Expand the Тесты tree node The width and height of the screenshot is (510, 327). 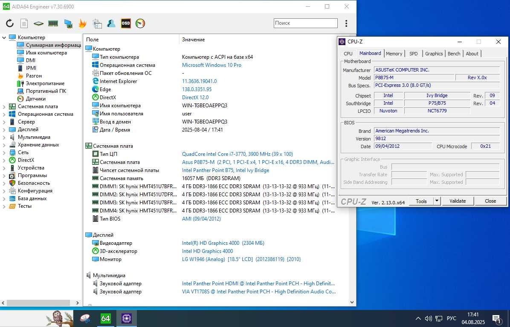coord(4,206)
